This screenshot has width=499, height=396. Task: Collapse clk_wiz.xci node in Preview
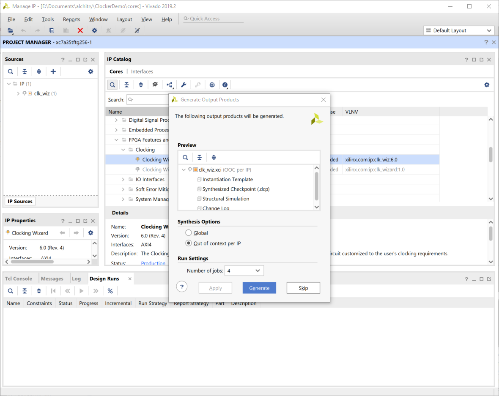pos(184,170)
